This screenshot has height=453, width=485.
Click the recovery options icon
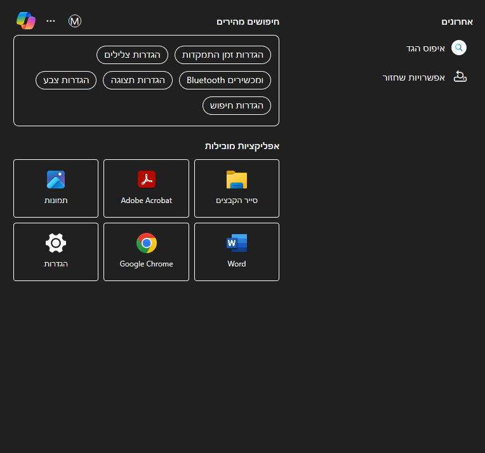pos(460,77)
